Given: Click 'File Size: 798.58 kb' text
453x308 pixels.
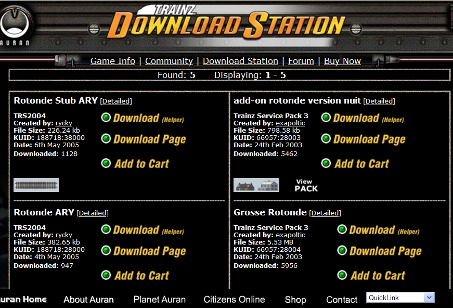Looking at the screenshot, I should coord(266,130).
